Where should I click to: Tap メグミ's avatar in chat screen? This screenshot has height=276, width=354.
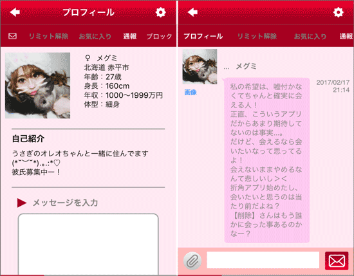tap(200, 66)
